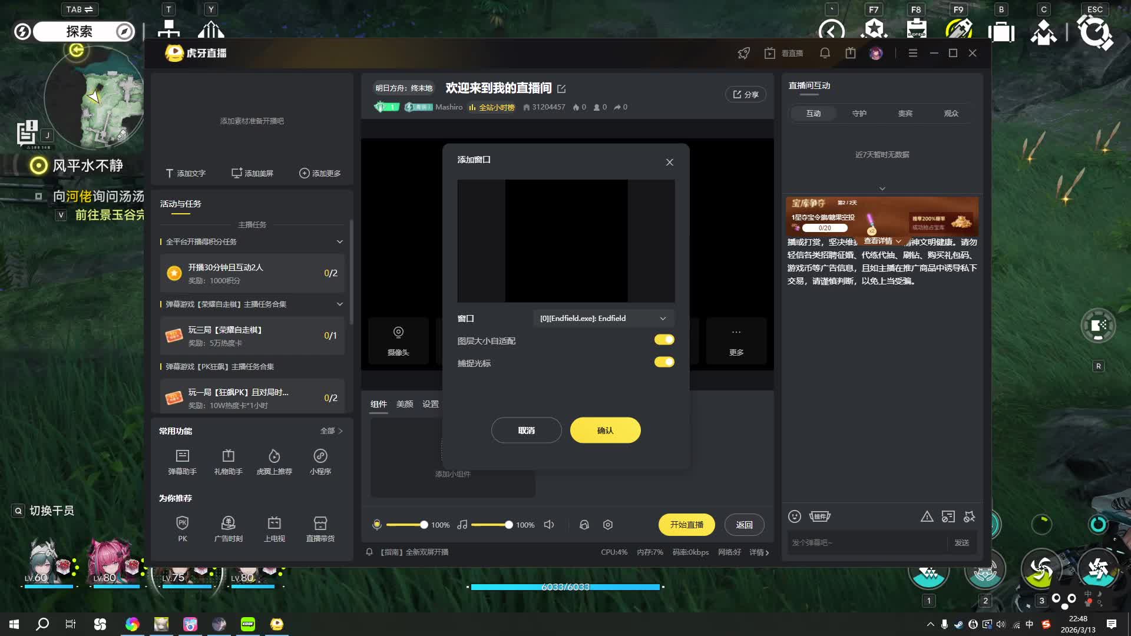This screenshot has width=1131, height=636.
Task: Click the headphone monitor icon
Action: 584,525
